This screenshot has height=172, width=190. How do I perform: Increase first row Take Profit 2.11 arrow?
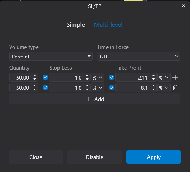coord(153,76)
